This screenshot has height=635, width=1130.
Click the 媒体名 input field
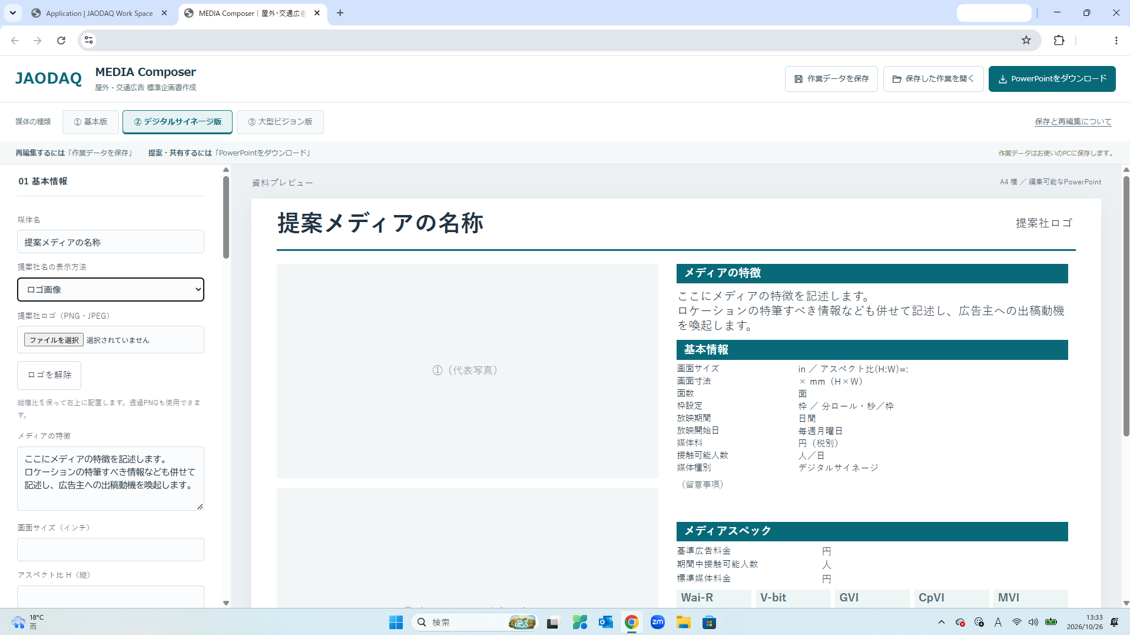click(x=111, y=242)
